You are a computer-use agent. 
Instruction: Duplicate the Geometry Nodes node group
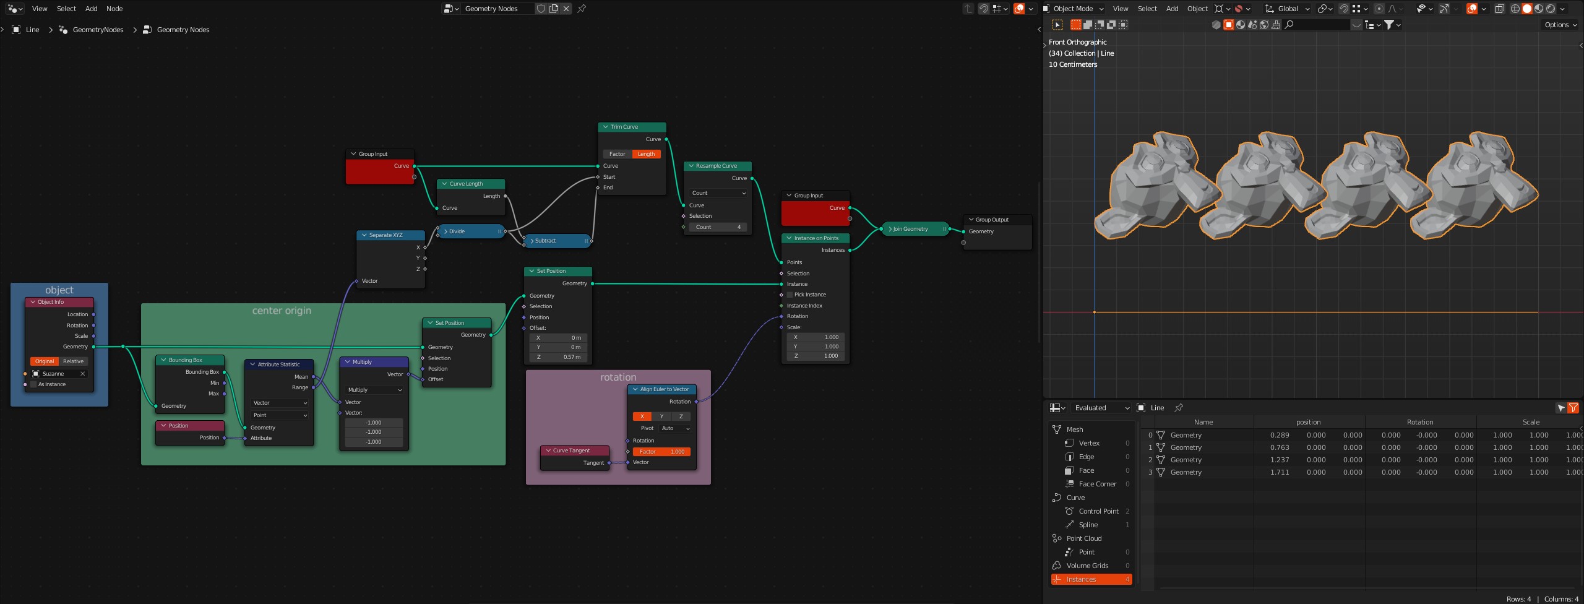[x=554, y=9]
